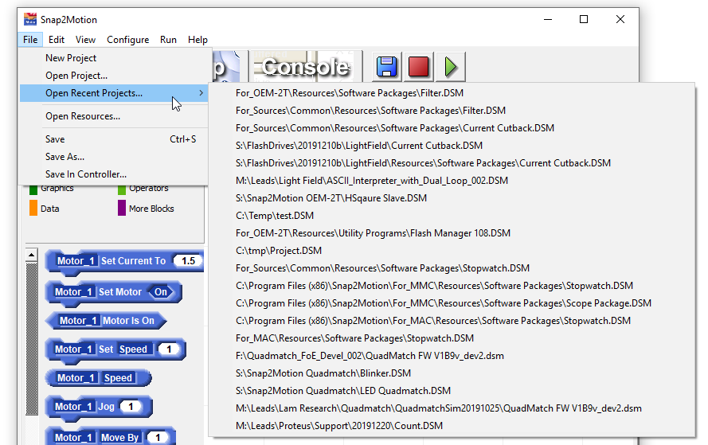Open the Help menu
Viewport: 708px width, 445px height.
[198, 40]
